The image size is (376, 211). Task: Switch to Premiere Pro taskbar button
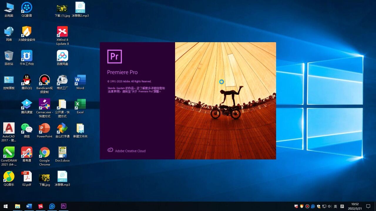63,206
